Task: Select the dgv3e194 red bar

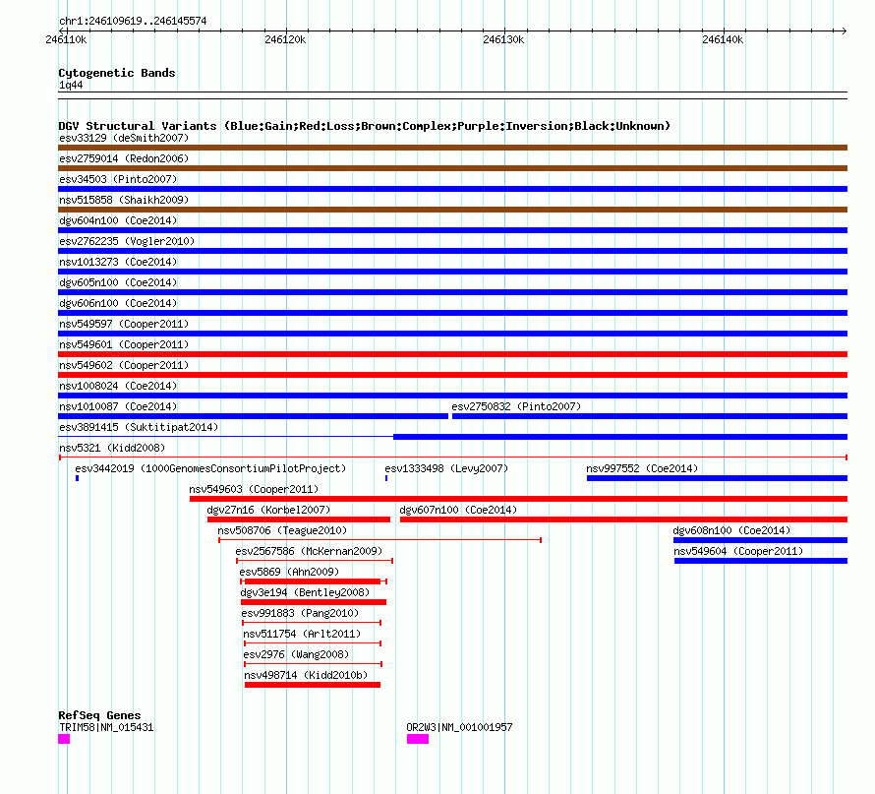Action: (314, 602)
